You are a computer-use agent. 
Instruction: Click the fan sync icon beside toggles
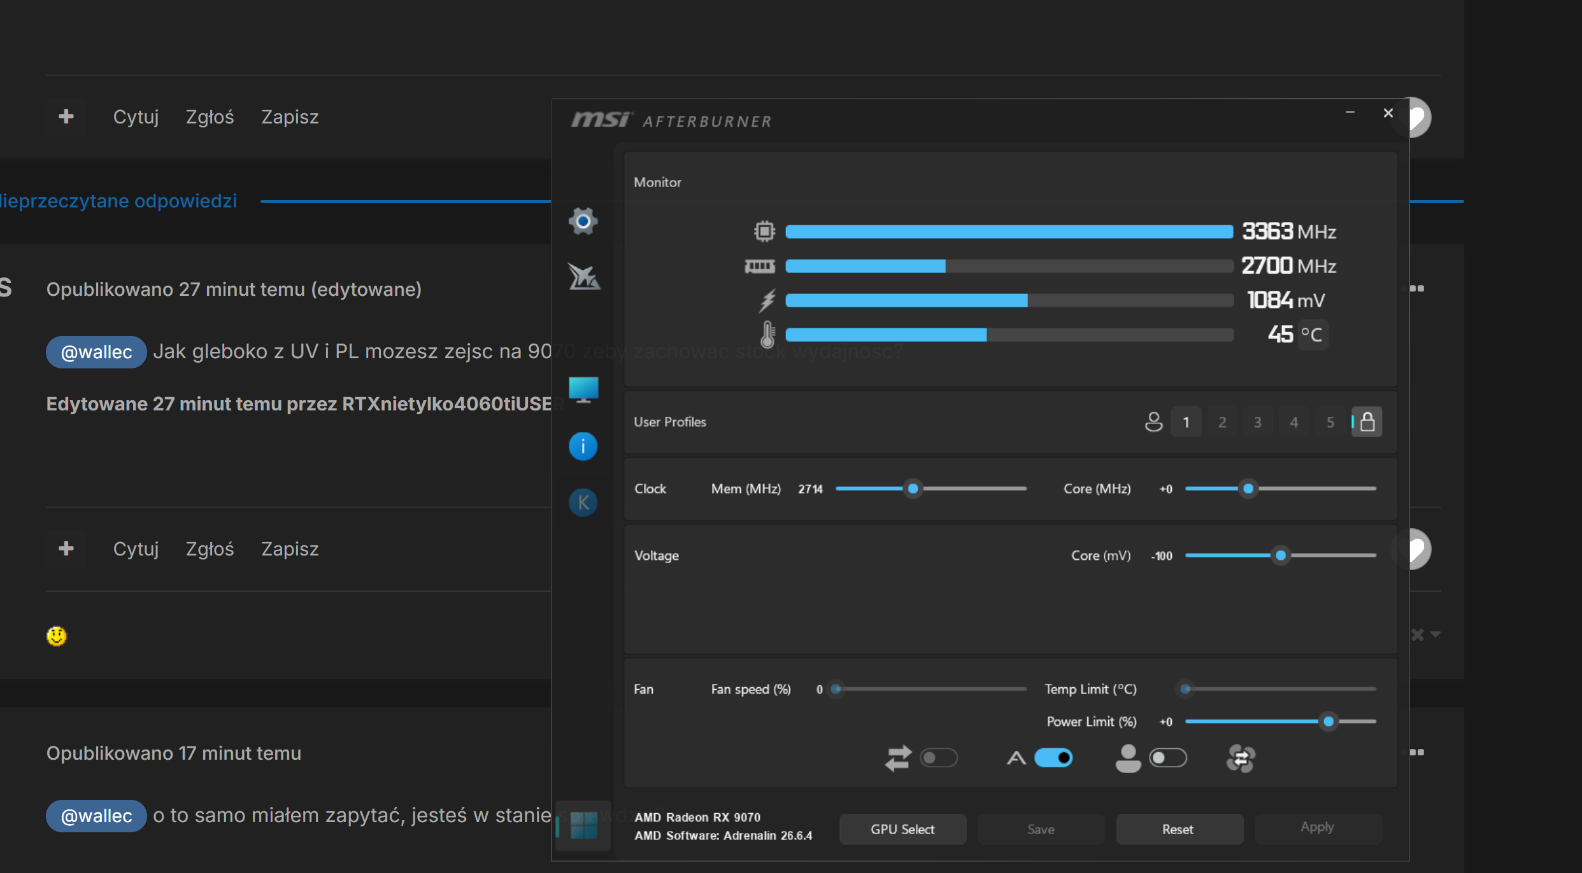point(1241,758)
